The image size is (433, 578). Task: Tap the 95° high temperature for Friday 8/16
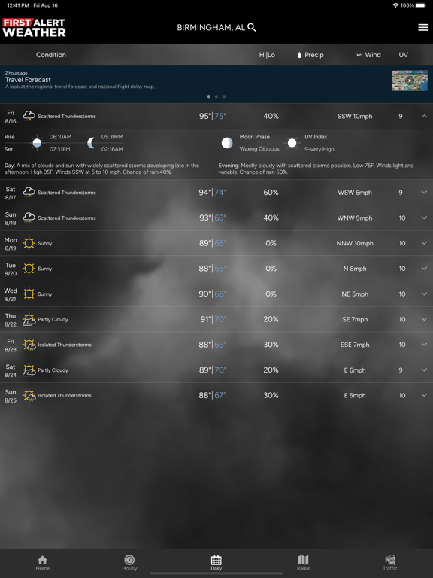pos(205,116)
